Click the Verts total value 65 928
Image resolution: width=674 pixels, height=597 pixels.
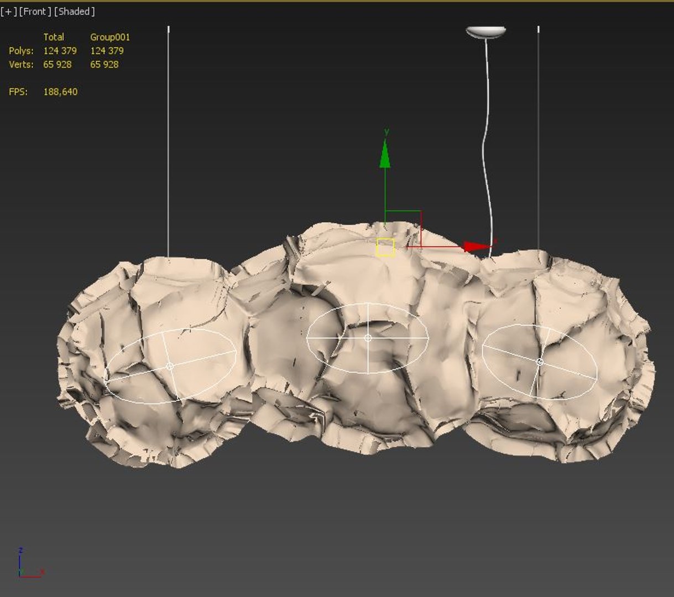pyautogui.click(x=58, y=64)
